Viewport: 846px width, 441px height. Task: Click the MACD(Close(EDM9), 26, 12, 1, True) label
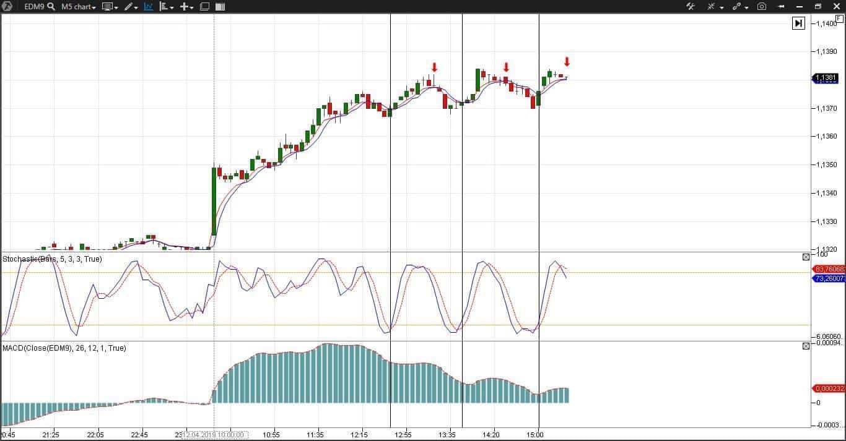pyautogui.click(x=64, y=348)
